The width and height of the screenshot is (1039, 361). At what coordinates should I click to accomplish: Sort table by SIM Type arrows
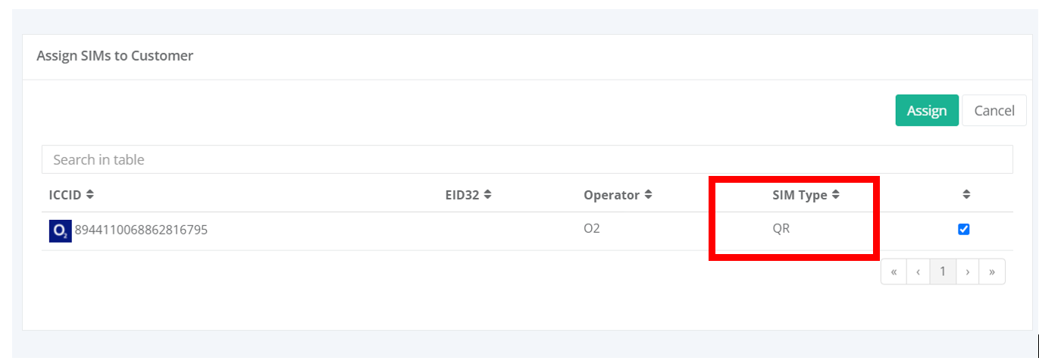[835, 195]
